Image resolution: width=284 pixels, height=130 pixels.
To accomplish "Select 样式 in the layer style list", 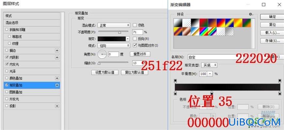I will tap(32, 16).
